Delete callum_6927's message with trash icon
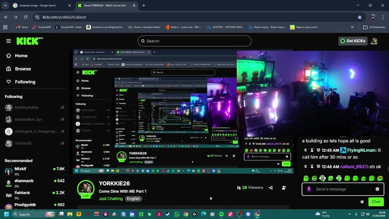389x219 pixels. coord(305,167)
